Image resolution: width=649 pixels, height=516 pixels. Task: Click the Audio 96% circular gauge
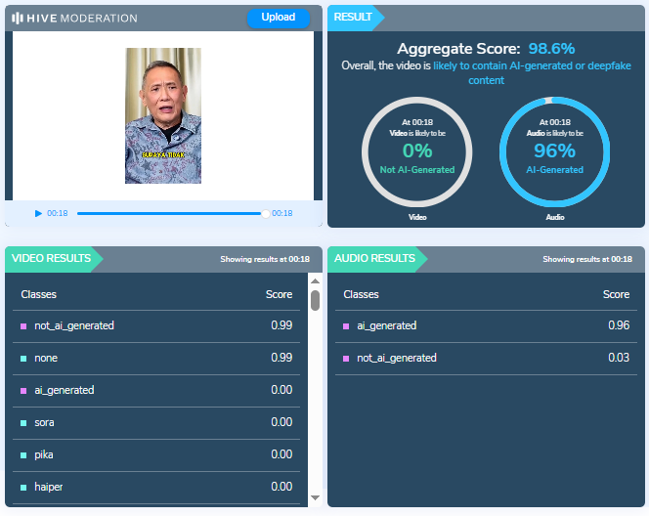554,151
